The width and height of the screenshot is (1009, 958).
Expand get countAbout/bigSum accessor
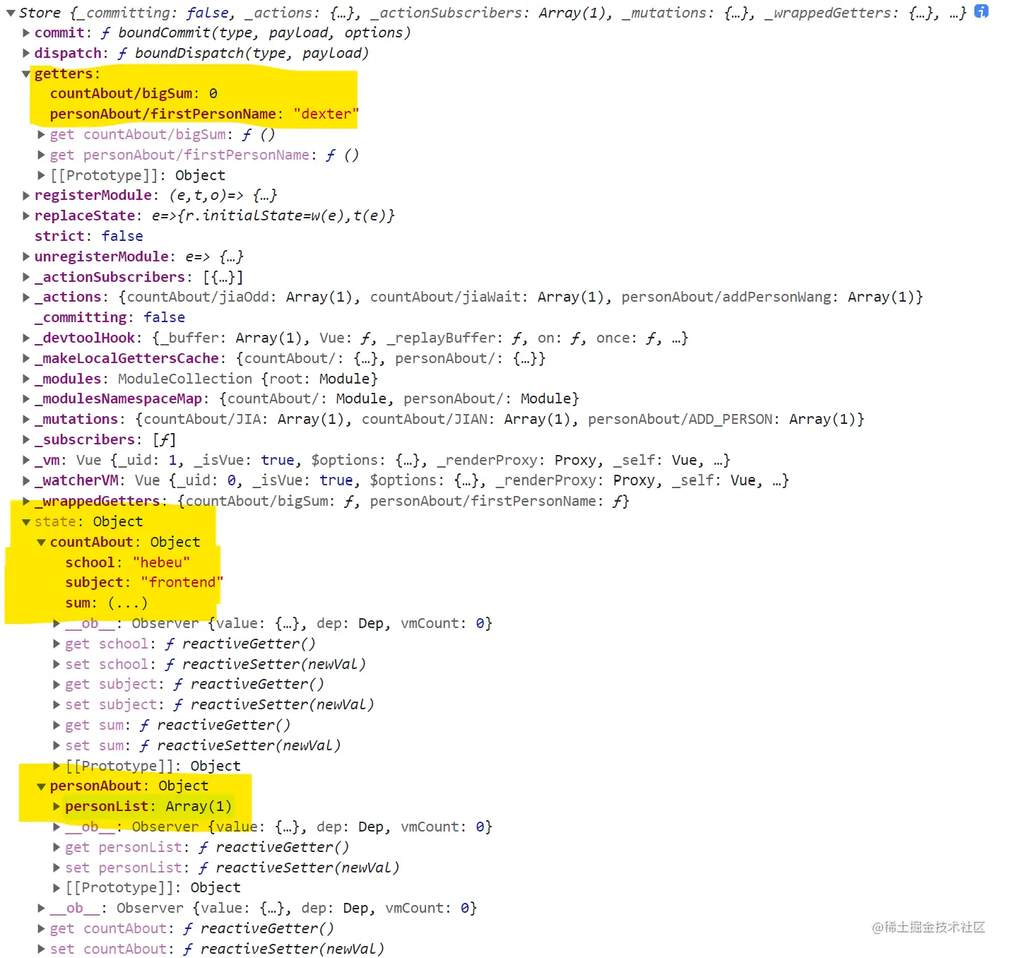click(x=42, y=134)
